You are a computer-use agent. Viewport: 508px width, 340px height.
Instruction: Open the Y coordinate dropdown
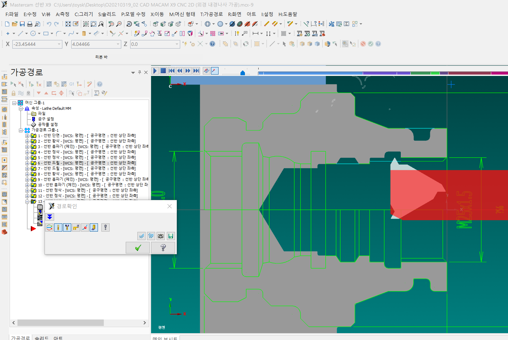[118, 44]
